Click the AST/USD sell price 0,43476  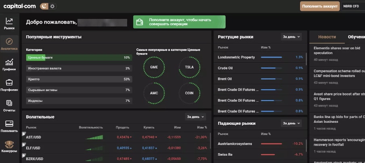click(x=124, y=137)
